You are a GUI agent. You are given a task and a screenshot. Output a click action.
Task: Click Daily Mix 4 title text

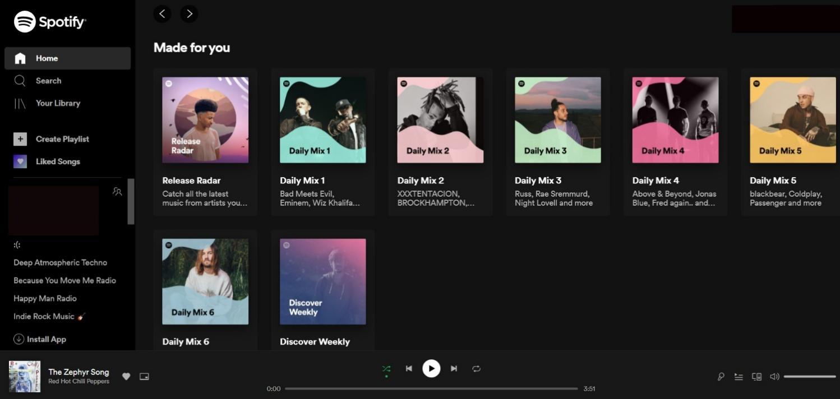(656, 180)
